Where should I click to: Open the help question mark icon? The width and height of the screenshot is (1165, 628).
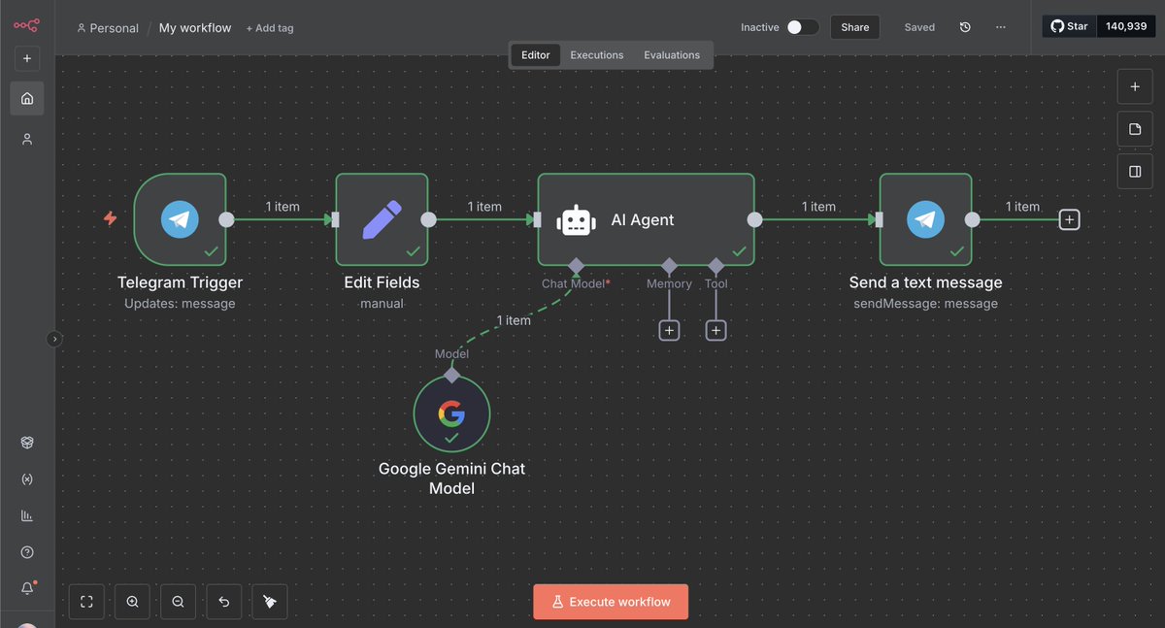coord(27,552)
